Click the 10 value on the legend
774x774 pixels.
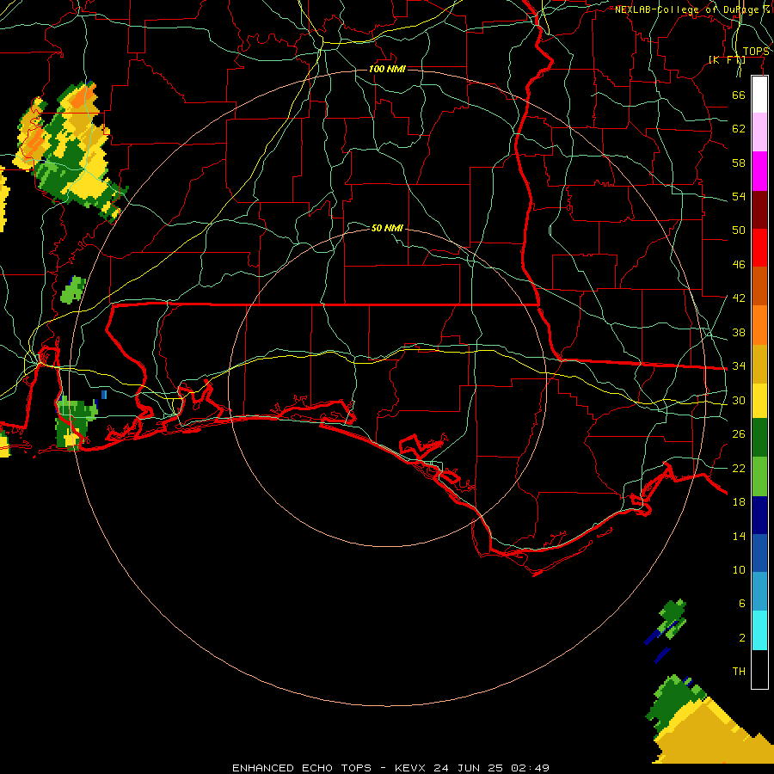click(739, 569)
